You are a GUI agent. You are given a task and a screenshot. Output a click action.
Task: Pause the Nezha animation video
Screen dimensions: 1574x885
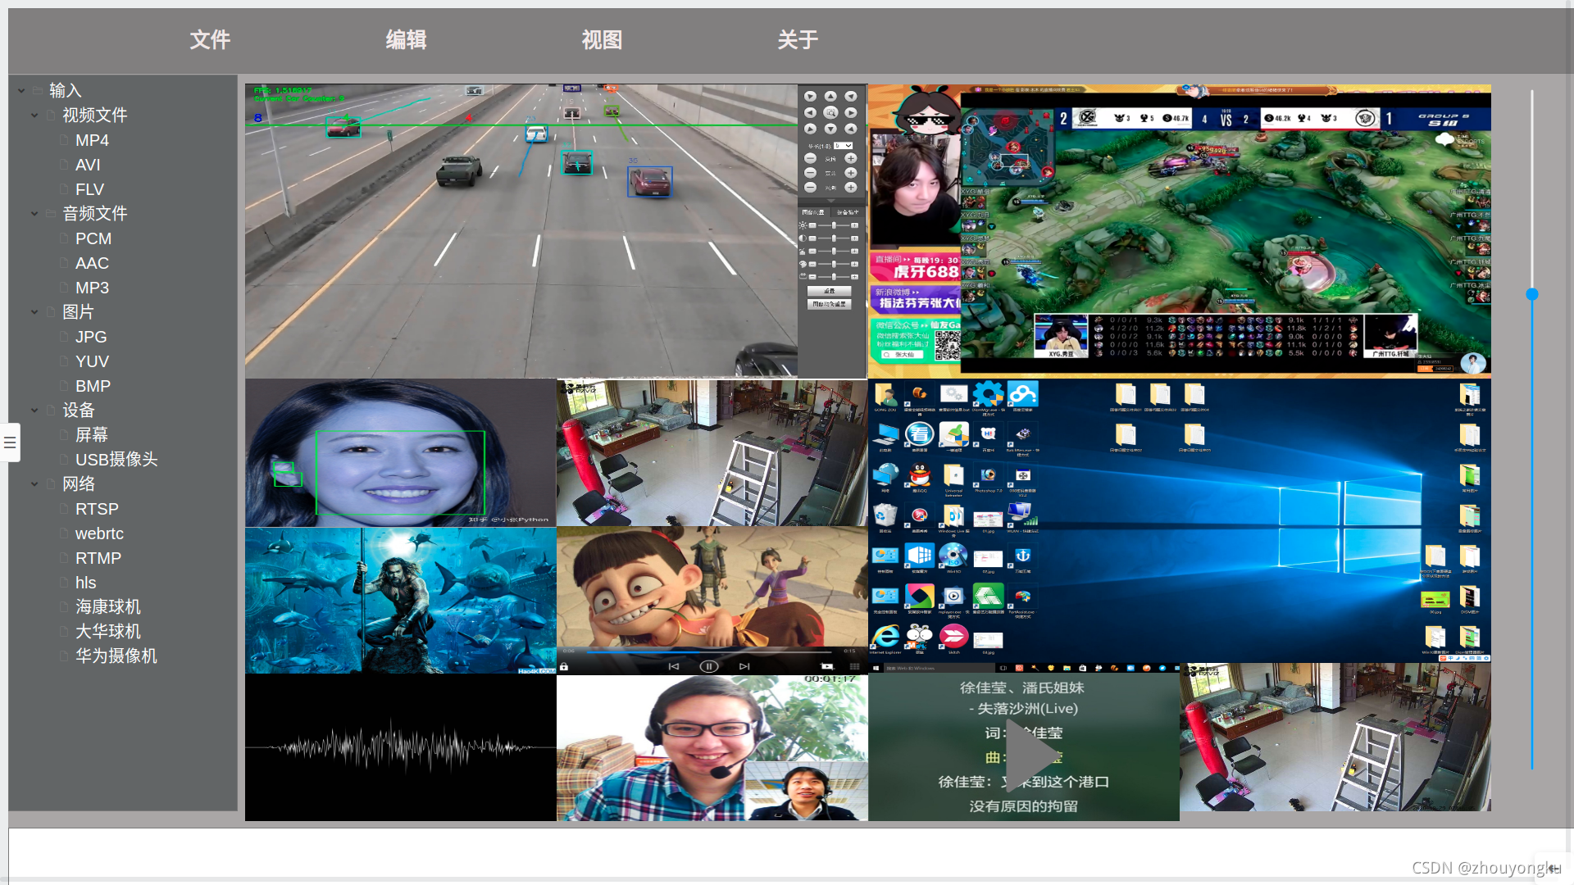click(x=709, y=666)
